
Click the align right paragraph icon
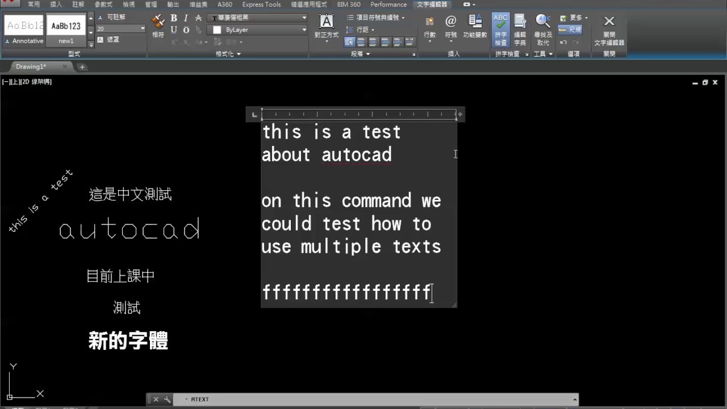click(385, 42)
